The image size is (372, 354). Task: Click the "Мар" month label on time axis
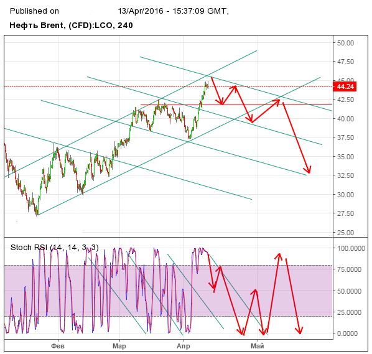pyautogui.click(x=119, y=346)
